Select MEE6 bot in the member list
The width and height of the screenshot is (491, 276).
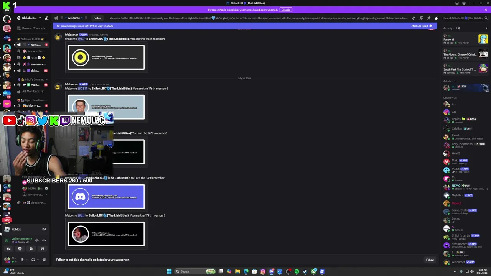tap(465, 170)
